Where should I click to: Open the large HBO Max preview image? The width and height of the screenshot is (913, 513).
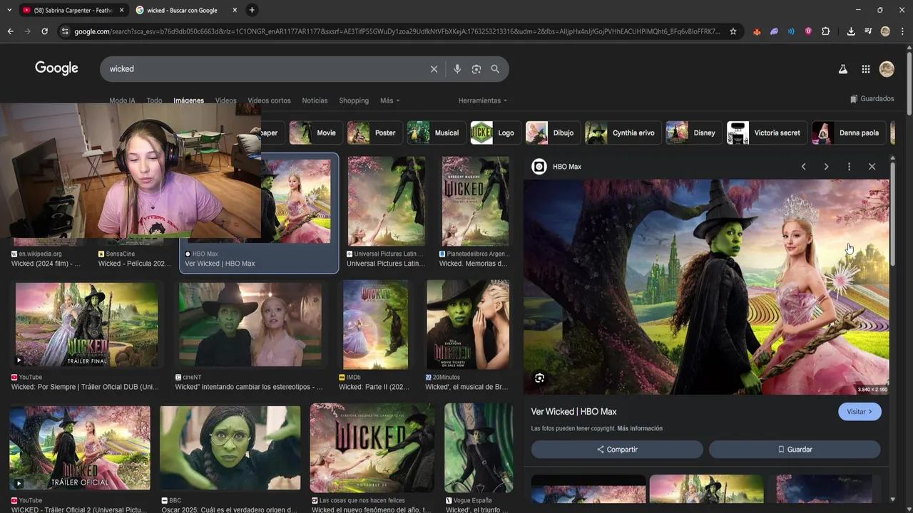(x=706, y=286)
